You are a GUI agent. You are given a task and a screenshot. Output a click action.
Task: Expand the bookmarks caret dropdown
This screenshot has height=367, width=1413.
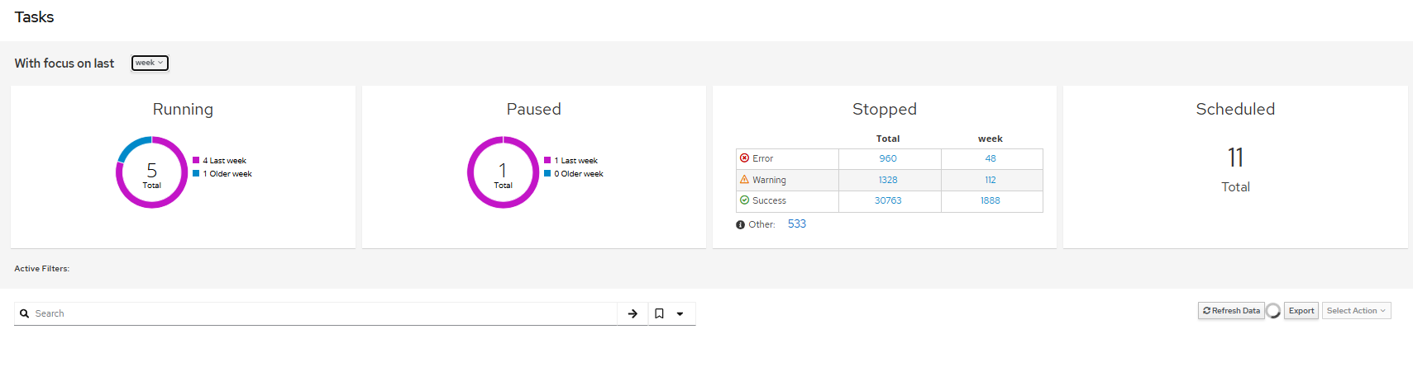click(680, 313)
